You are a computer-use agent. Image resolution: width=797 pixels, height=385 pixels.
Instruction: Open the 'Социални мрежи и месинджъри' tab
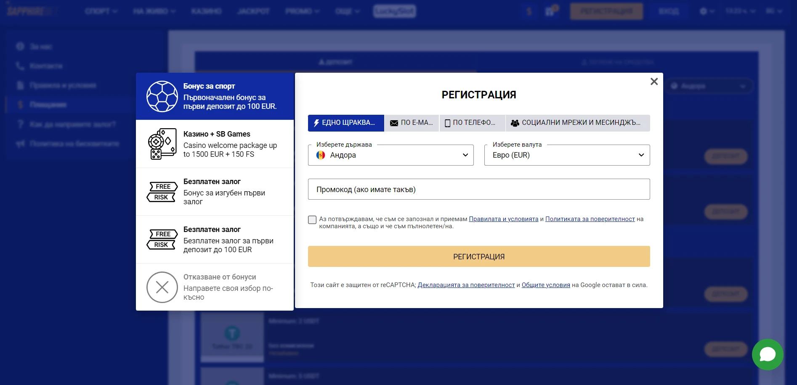578,123
